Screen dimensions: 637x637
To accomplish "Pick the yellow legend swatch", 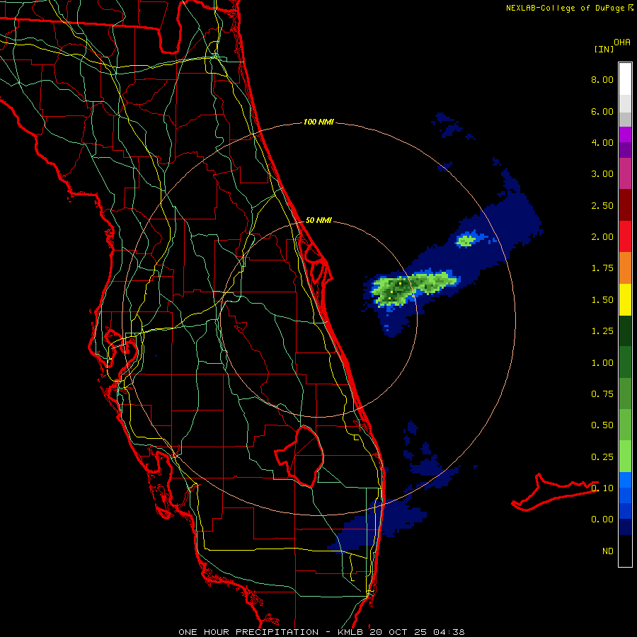I will pos(625,299).
